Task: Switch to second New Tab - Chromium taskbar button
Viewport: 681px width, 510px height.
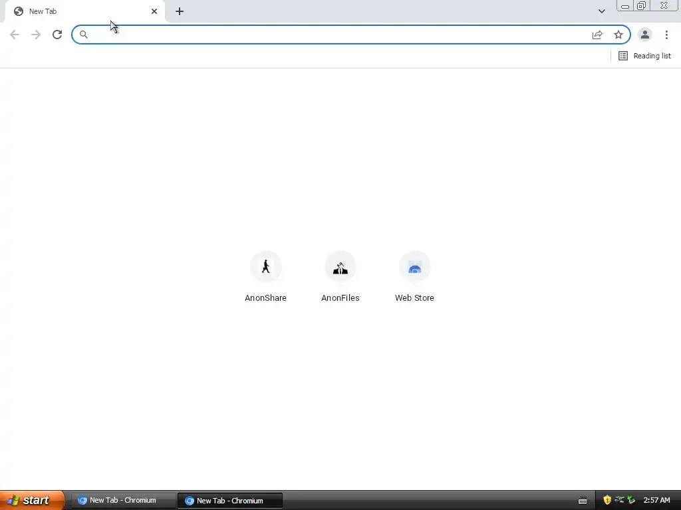Action: [229, 501]
